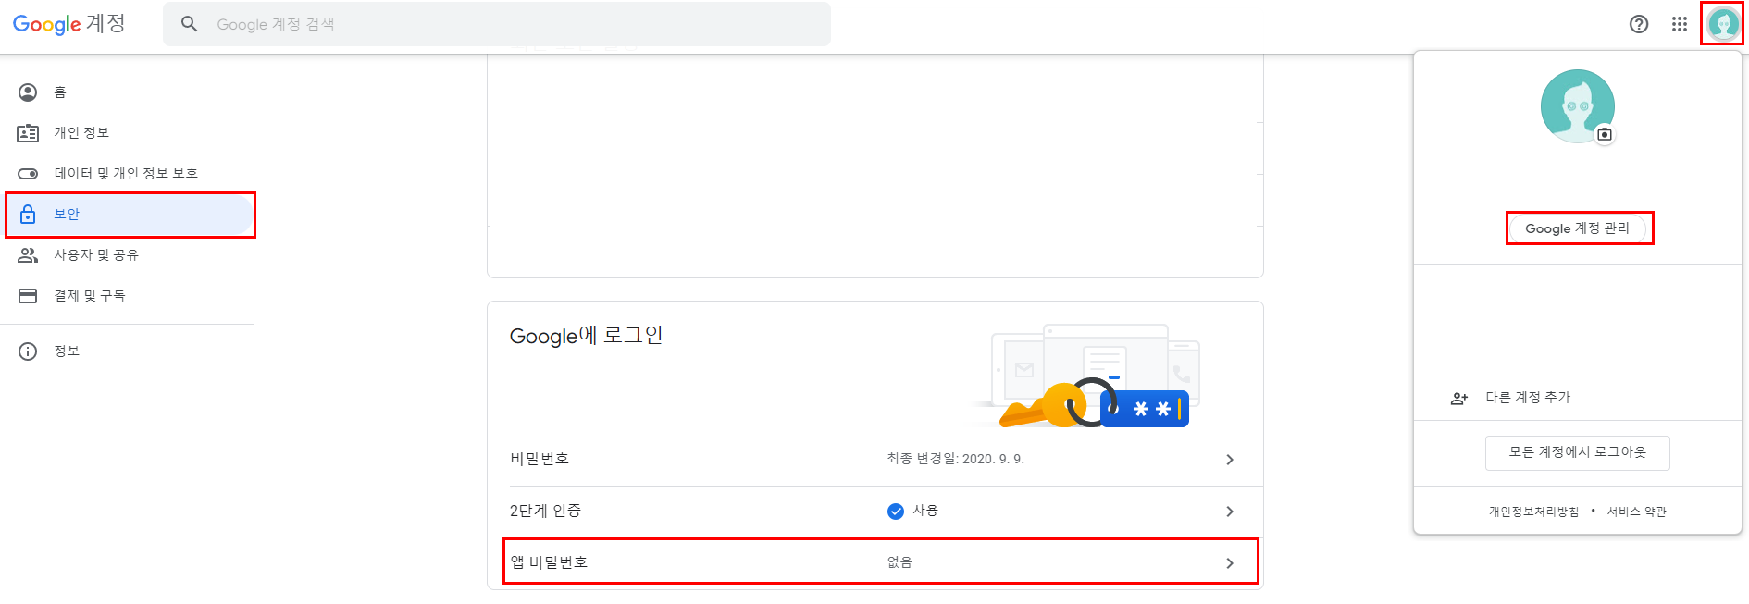The height and width of the screenshot is (604, 1749).
Task: Click Google 계정 관리 button
Action: coord(1578,228)
